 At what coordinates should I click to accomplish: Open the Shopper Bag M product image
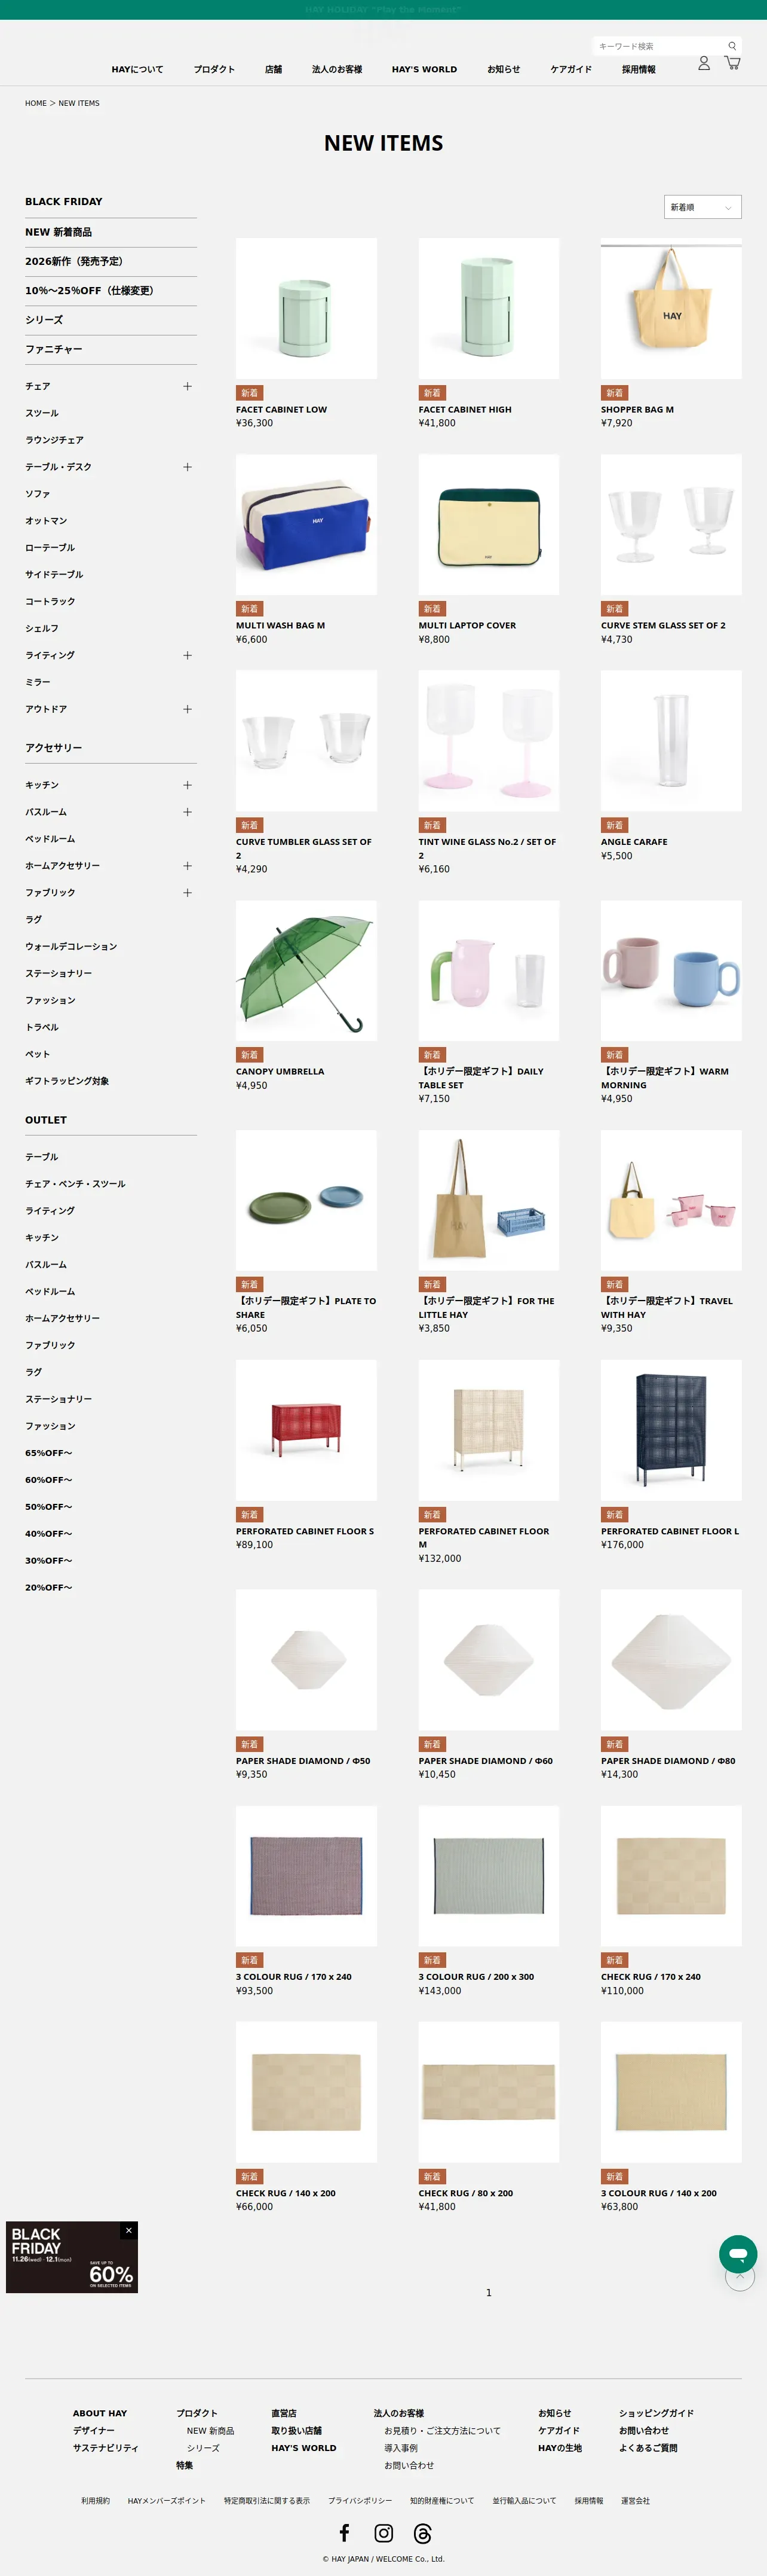tap(671, 308)
